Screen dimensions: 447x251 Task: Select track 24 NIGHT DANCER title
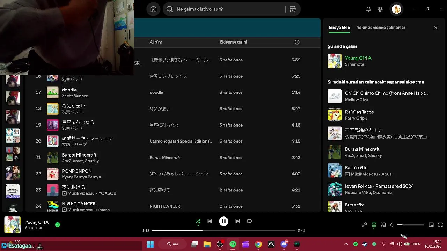tap(79, 204)
